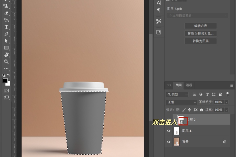The image size is (236, 157).
Task: Lock layer position
Action: (190, 110)
